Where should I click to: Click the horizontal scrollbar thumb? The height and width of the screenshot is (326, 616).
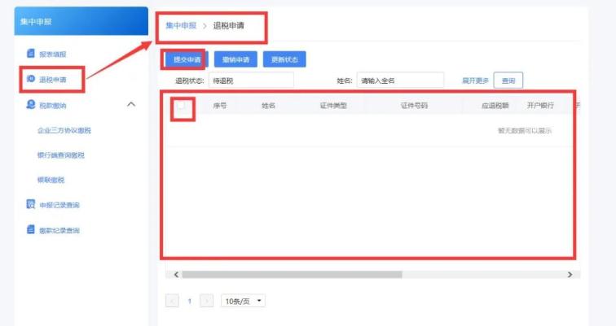coord(292,275)
